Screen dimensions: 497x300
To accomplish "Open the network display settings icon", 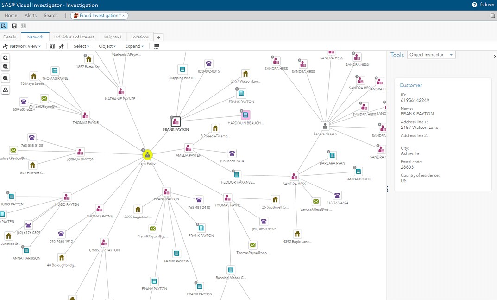I will [156, 46].
